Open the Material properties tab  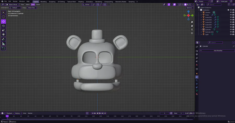[197, 94]
